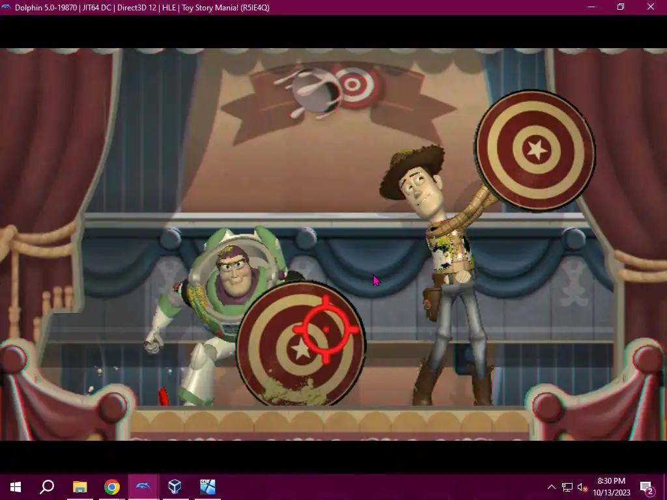Open File Explorer from the taskbar

(79, 487)
